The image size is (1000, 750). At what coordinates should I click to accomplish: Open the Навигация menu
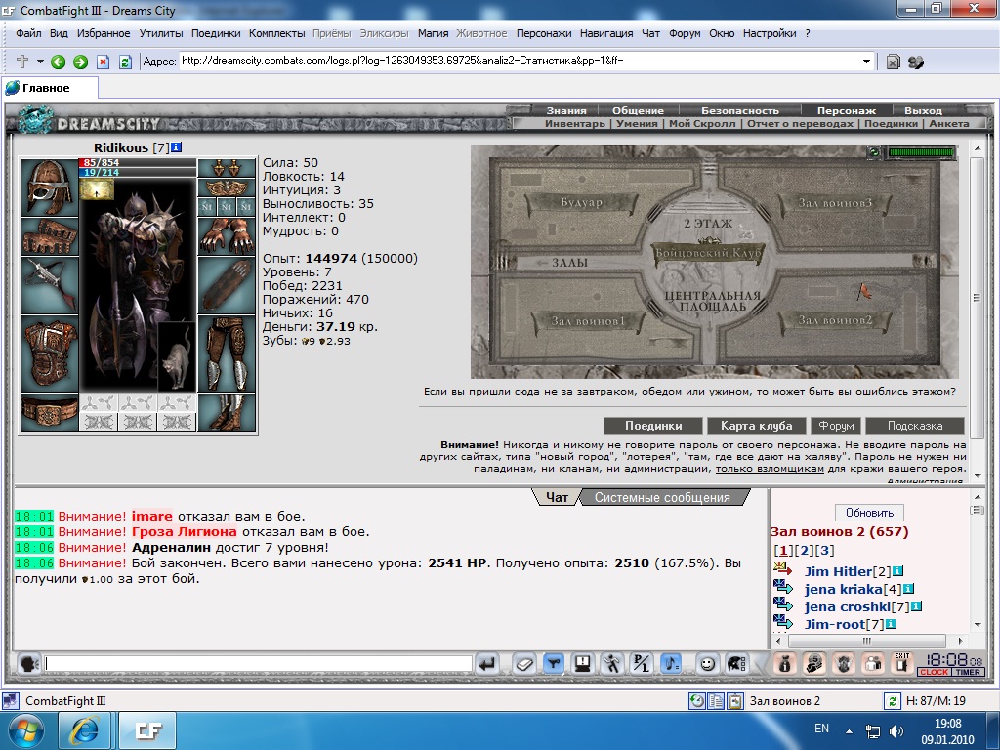click(605, 33)
